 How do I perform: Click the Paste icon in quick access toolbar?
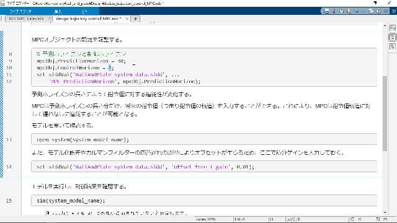349,11
